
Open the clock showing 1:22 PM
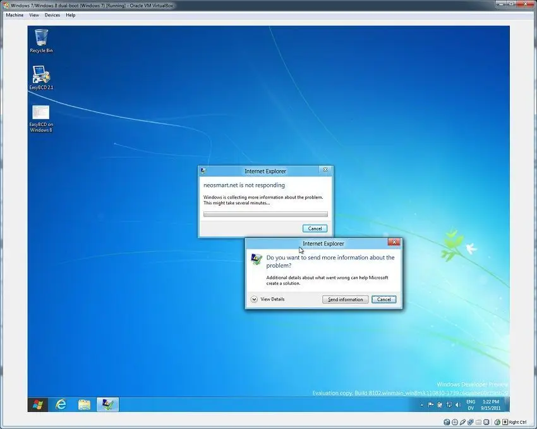click(x=491, y=405)
